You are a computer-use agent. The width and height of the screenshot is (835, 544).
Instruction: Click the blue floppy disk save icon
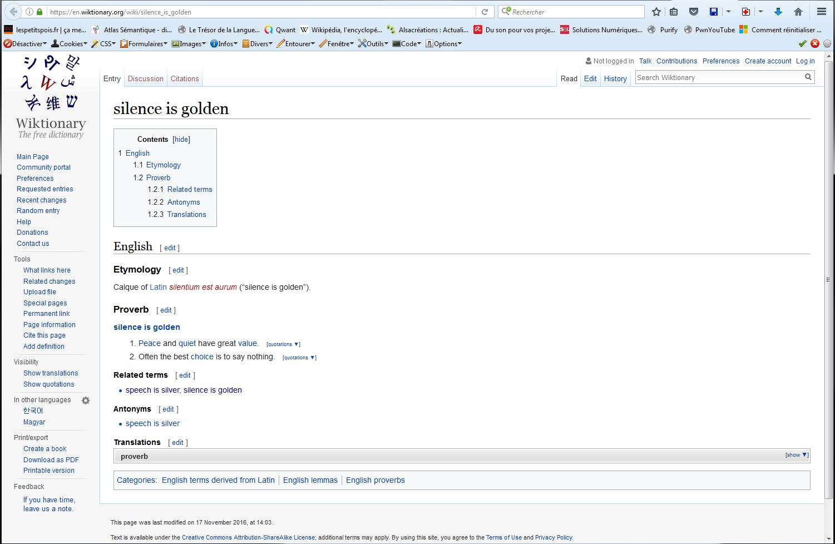coord(714,12)
